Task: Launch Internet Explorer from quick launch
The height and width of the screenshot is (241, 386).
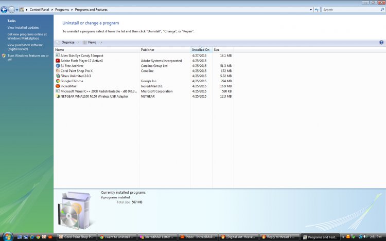Action: [32, 237]
